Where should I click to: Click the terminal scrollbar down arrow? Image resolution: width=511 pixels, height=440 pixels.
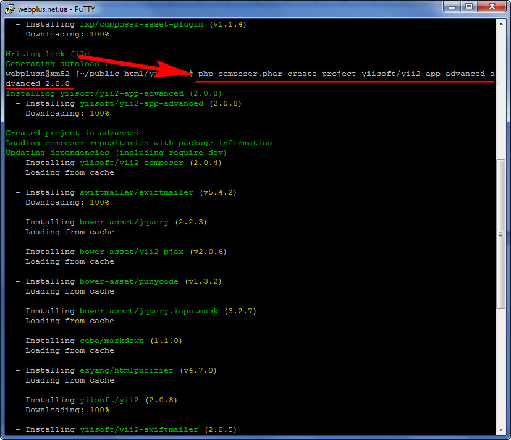pyautogui.click(x=501, y=430)
